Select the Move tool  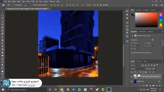click(x=2, y=12)
